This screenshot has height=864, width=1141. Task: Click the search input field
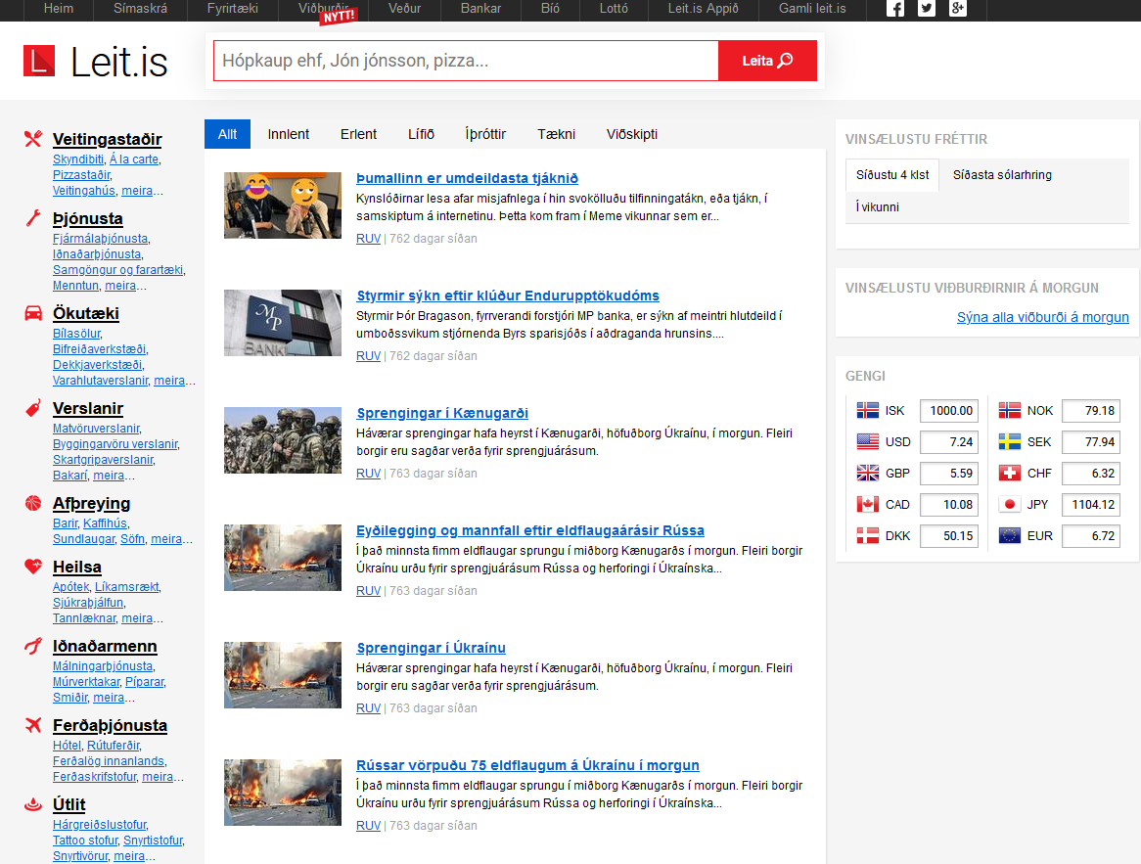(466, 61)
